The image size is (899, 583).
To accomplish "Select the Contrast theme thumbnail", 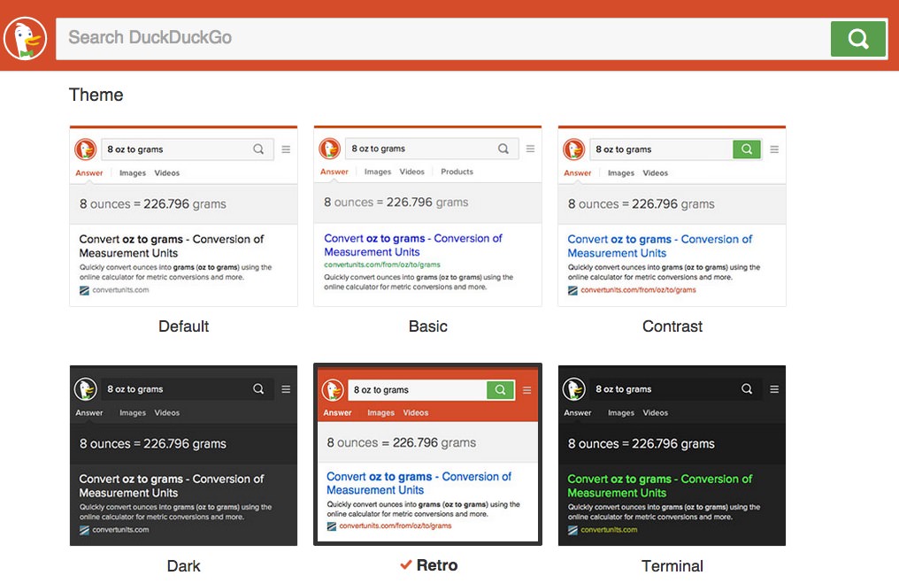I will (672, 216).
